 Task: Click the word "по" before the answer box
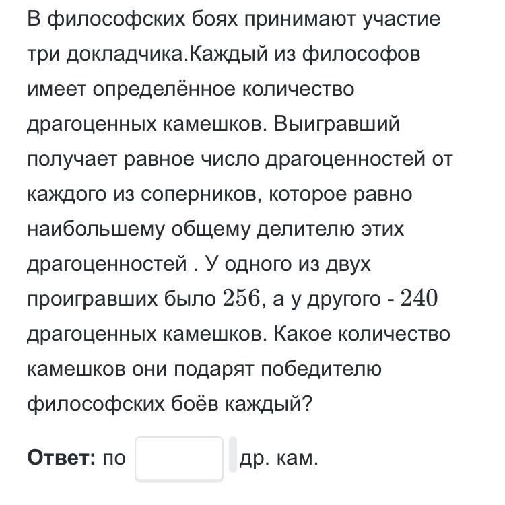[114, 459]
